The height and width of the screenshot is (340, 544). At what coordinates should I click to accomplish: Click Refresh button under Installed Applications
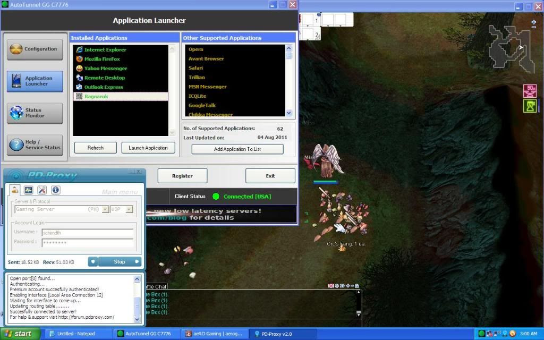(x=96, y=148)
